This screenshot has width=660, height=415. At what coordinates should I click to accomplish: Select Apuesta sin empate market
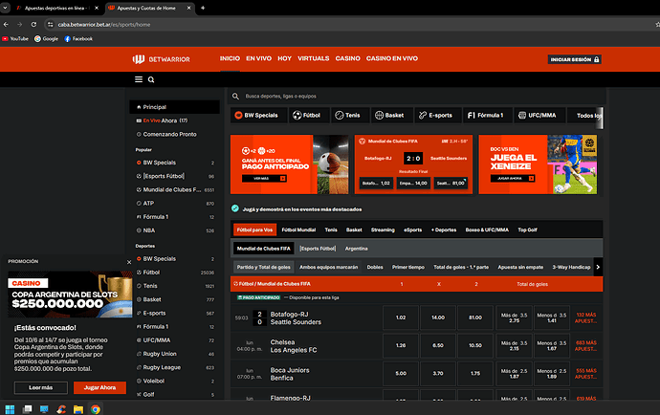pyautogui.click(x=520, y=267)
